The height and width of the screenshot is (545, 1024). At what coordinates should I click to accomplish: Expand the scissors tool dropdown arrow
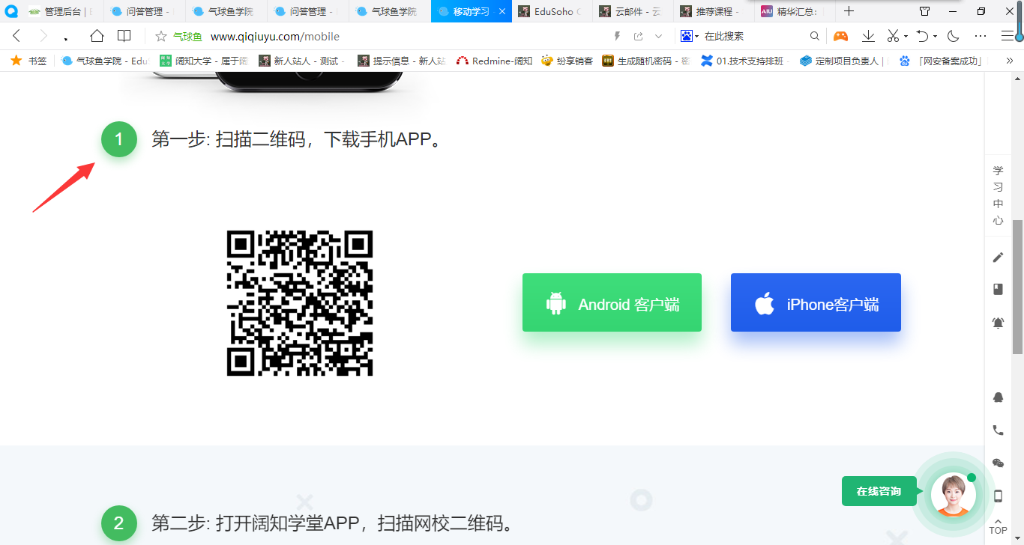906,36
